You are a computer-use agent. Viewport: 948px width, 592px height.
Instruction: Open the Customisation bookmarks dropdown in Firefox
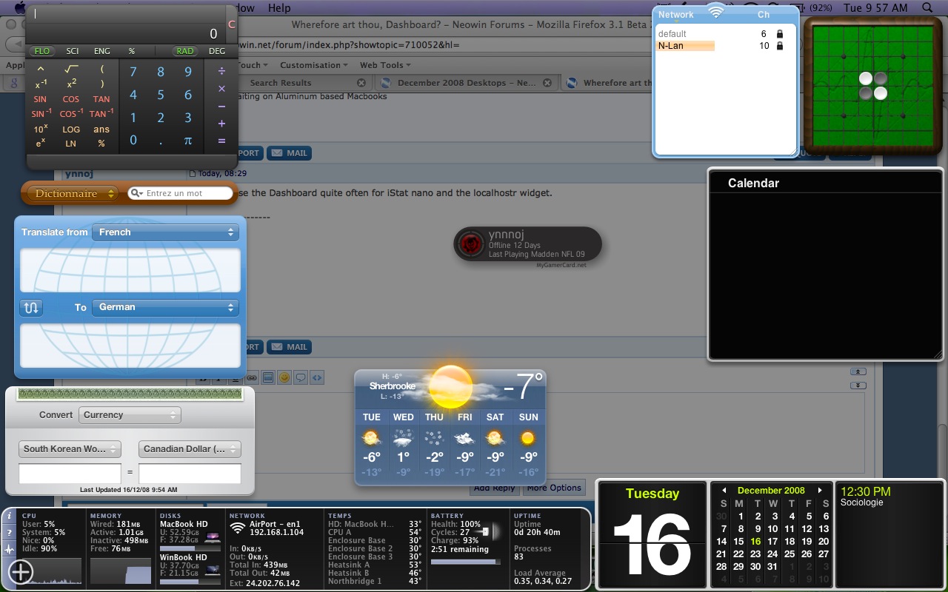pos(314,65)
